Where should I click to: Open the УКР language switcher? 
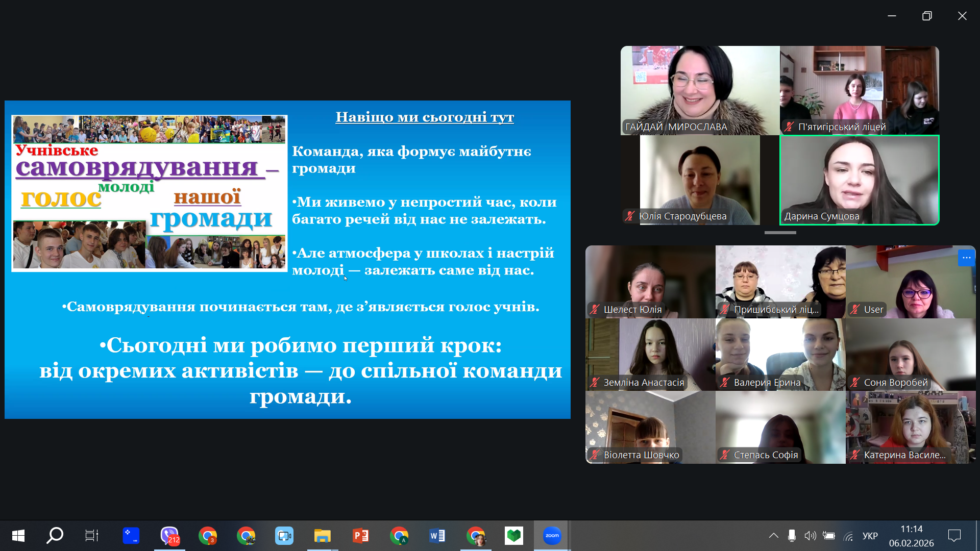click(x=870, y=536)
